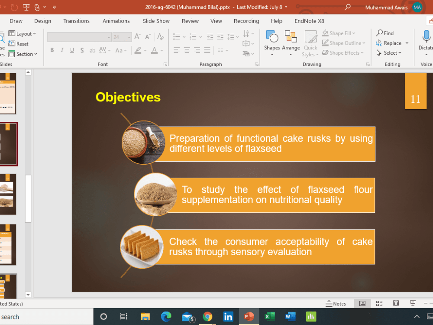
Task: Increase font size with the large A
Action: [x=137, y=36]
